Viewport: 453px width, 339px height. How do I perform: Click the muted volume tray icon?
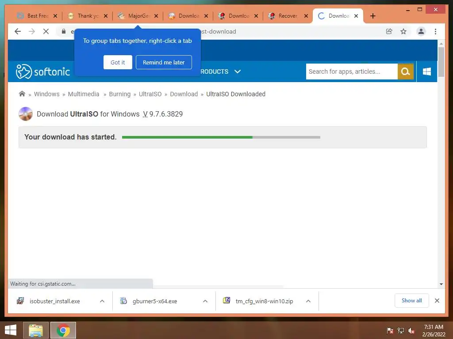(x=411, y=331)
